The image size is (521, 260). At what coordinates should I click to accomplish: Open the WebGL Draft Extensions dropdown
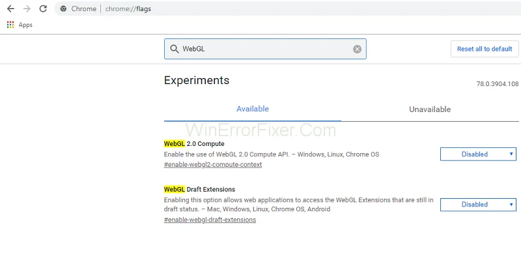(x=478, y=205)
